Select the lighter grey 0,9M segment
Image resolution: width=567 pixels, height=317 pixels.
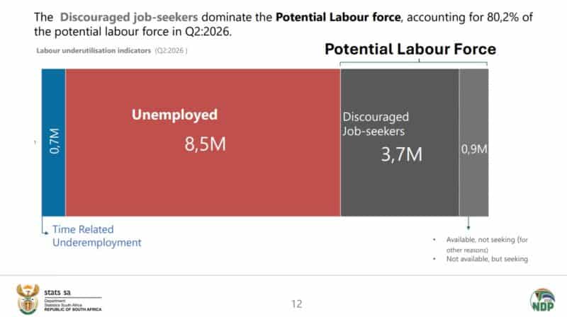[x=473, y=143]
